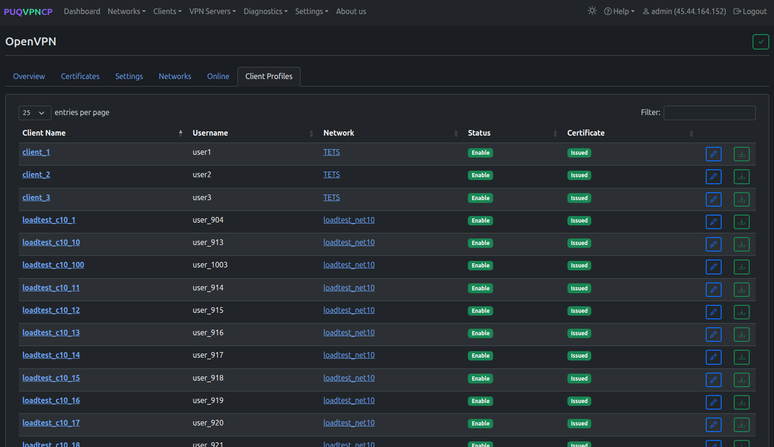
Task: Switch to the Certificates tab
Action: pyautogui.click(x=80, y=76)
